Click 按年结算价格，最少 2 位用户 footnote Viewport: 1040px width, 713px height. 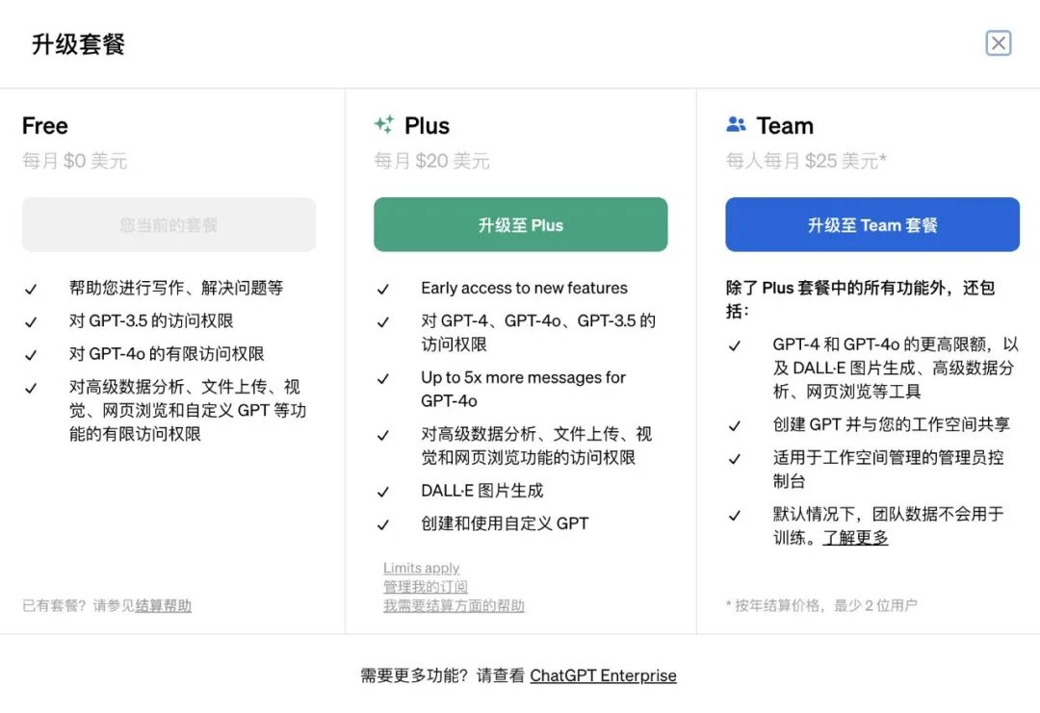tap(821, 605)
